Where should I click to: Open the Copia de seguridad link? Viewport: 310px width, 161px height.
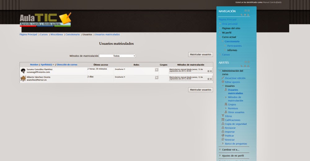point(236,124)
